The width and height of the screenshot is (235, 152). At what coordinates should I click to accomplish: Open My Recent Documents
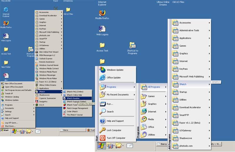(117, 95)
